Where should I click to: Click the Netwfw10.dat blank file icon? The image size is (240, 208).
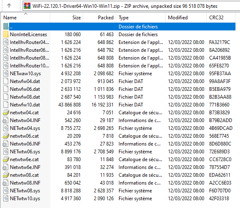[6, 105]
